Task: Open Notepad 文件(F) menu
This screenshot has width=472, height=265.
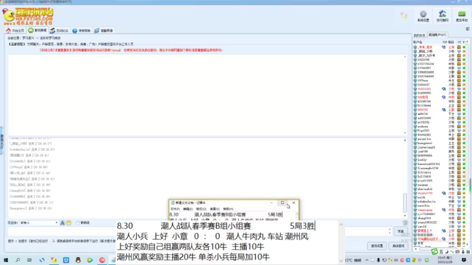Action: coord(175,209)
